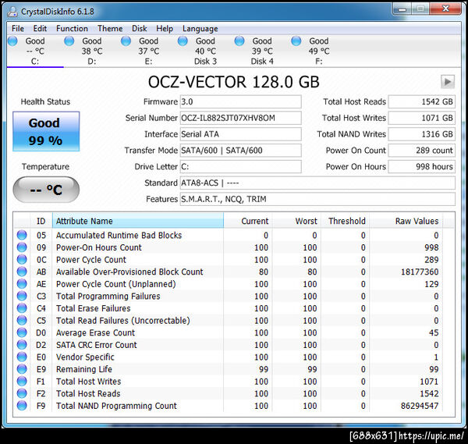
Task: Click status orb of SATA CRC Error Count
Action: 22,345
